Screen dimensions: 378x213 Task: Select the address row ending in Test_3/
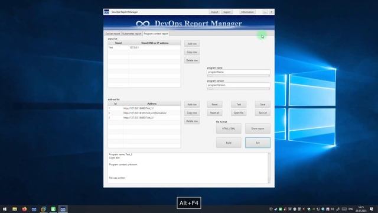pyautogui.click(x=144, y=118)
